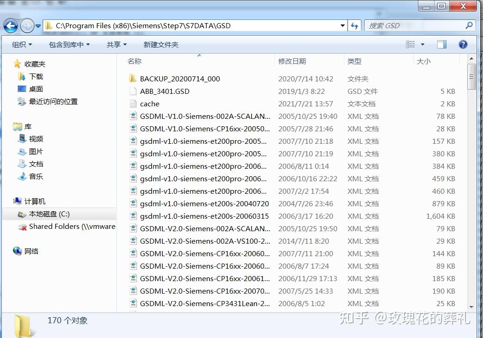483x338 pixels.
Task: Open the view options dropdown arrow
Action: (x=422, y=45)
